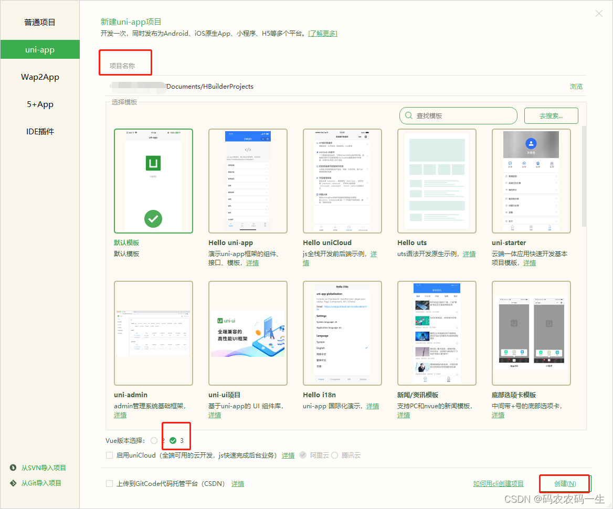
Task: Select the uni-ui项目 template thumbnail
Action: pos(248,333)
